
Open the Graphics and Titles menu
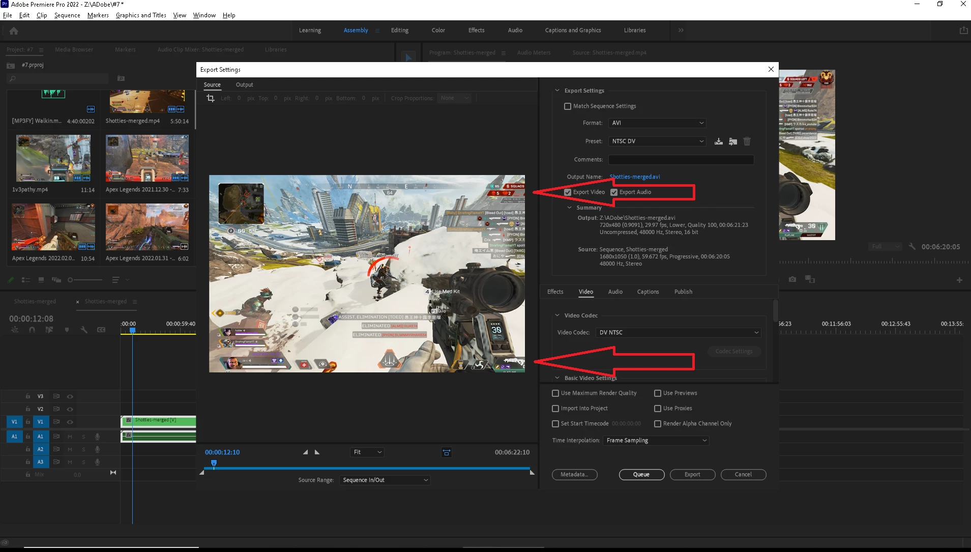tap(141, 15)
